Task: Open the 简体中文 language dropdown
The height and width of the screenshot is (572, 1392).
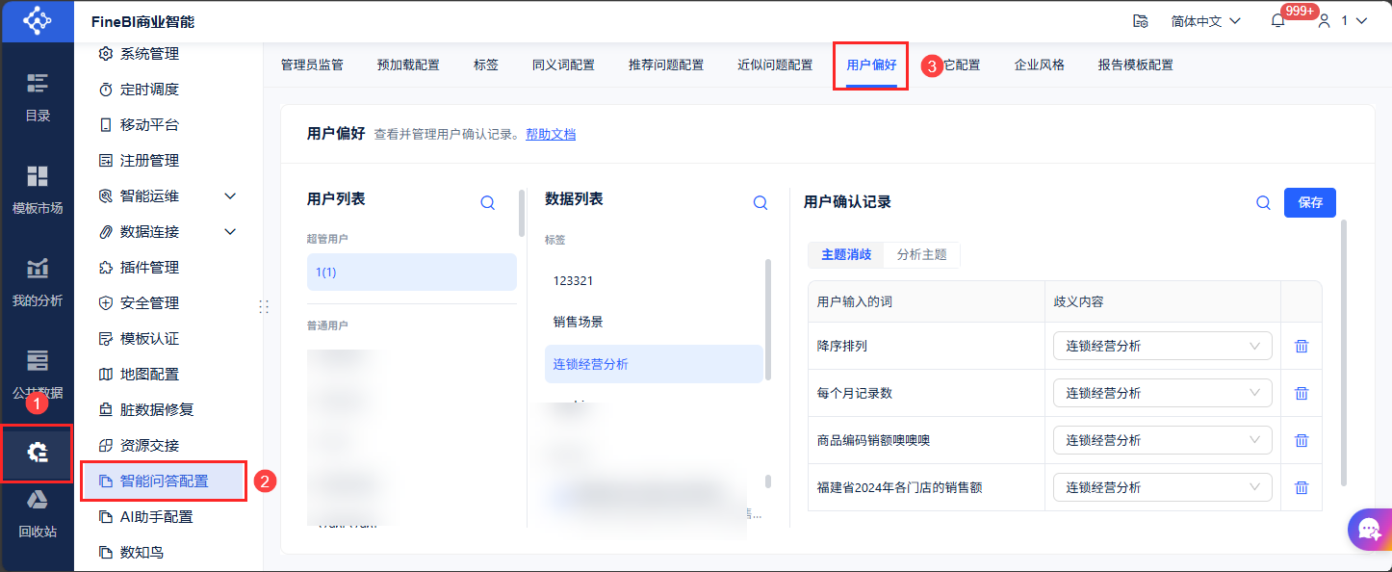Action: tap(1205, 21)
